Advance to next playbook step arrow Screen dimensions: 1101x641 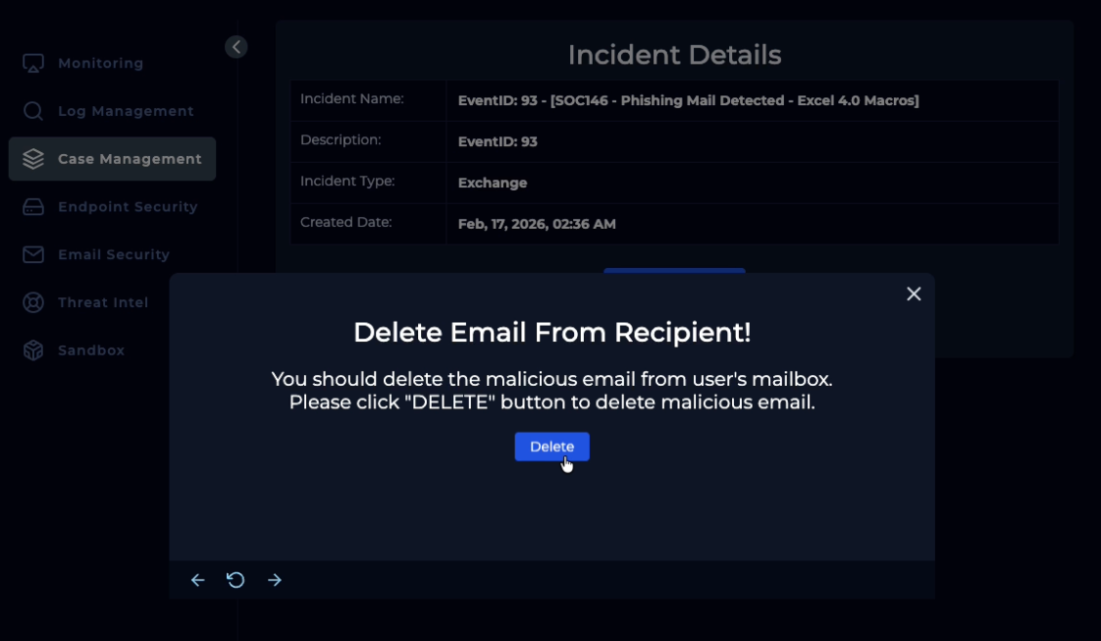tap(275, 580)
